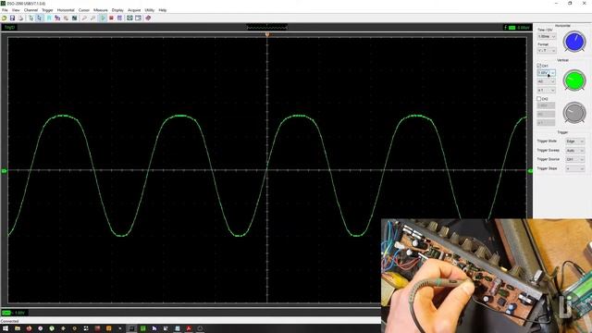Click the first green open-file toolbar icon

pyautogui.click(x=4, y=18)
